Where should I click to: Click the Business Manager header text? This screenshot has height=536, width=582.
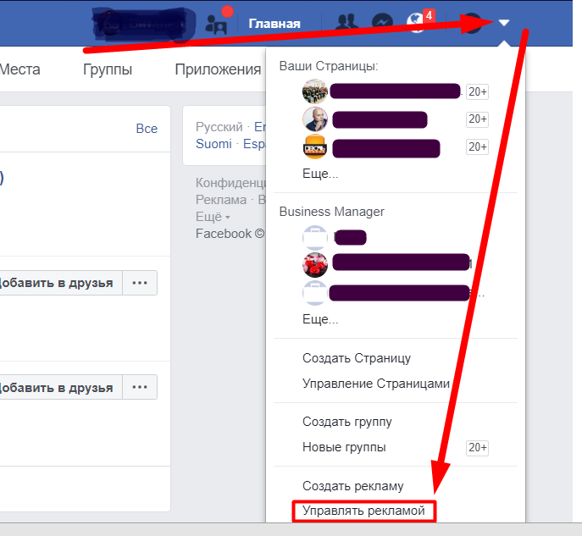[x=332, y=212]
